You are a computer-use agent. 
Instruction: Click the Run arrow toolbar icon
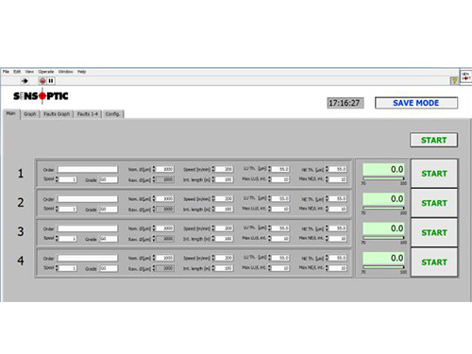point(25,81)
